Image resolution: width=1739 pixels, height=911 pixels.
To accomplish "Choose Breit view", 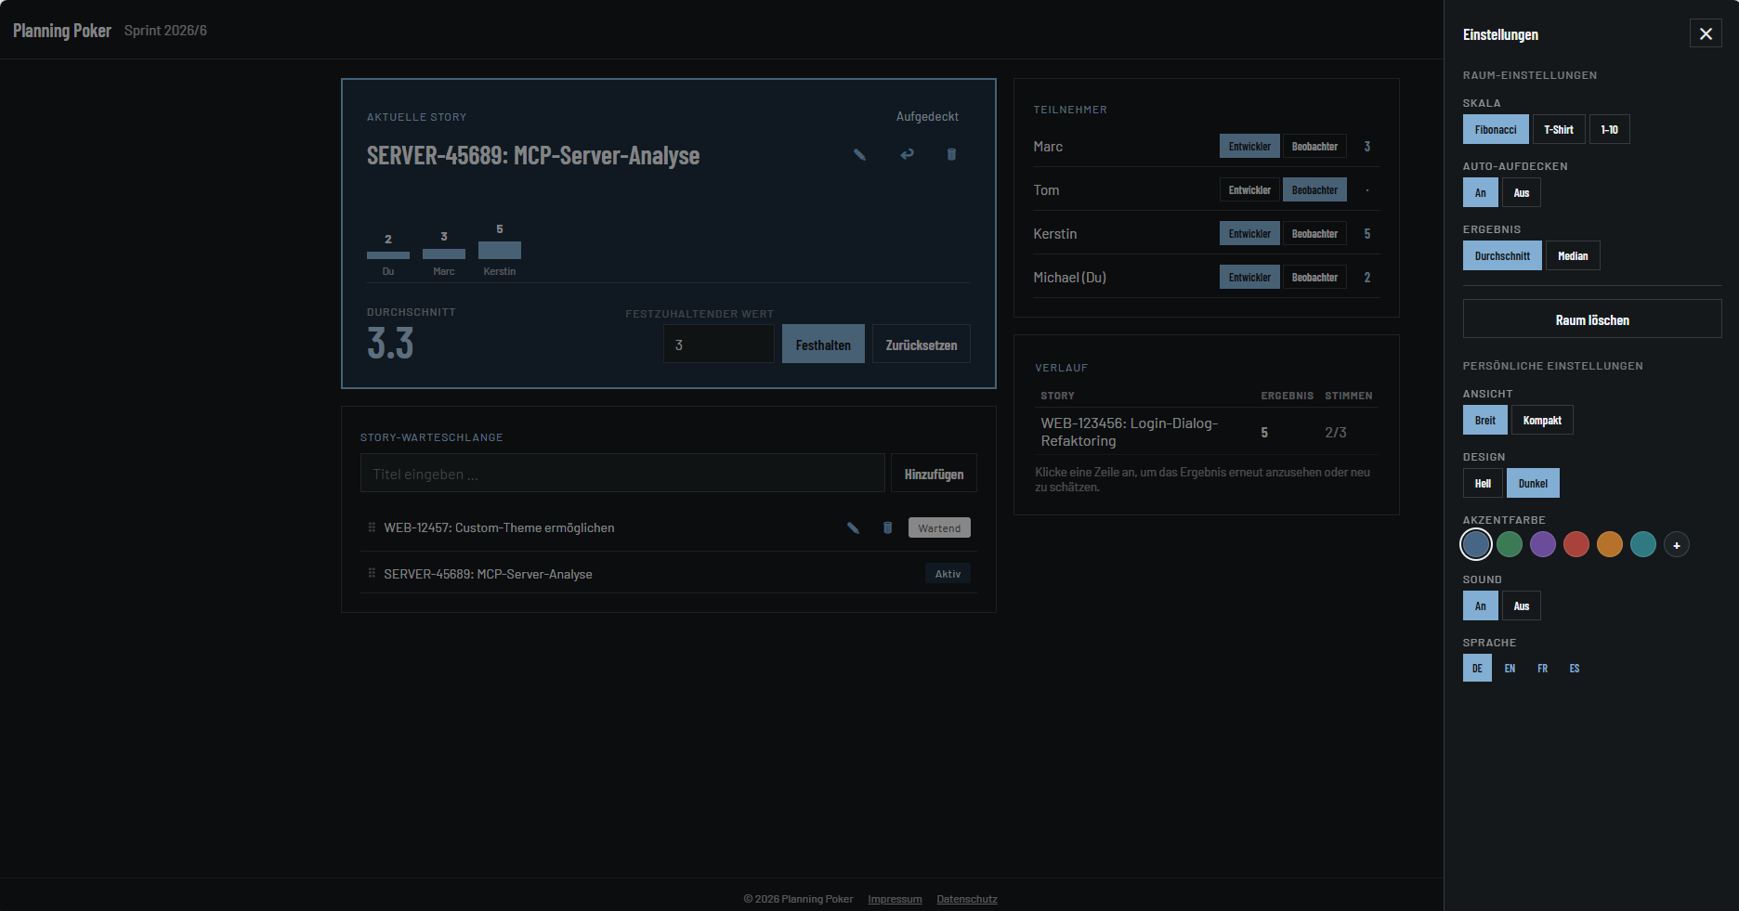I will (x=1485, y=420).
